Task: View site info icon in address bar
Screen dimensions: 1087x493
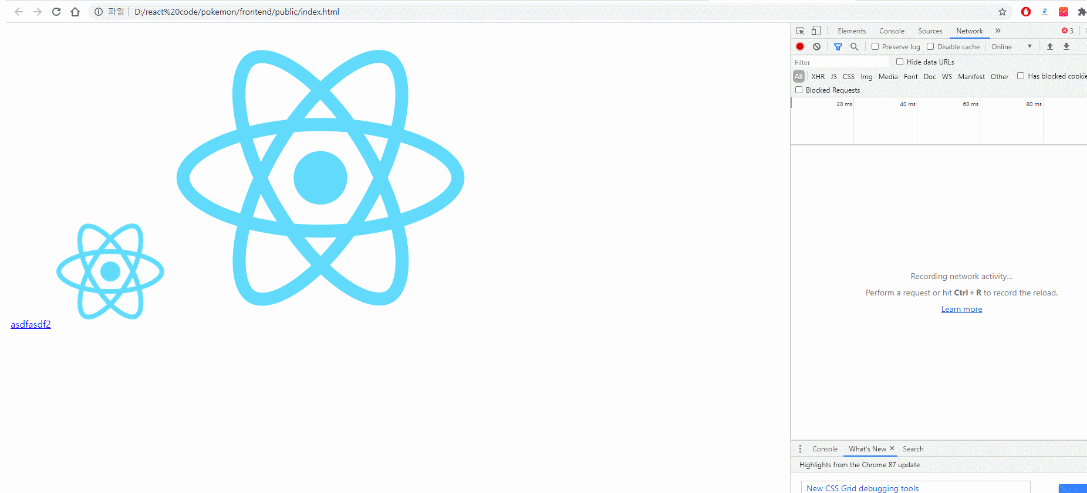Action: point(99,12)
